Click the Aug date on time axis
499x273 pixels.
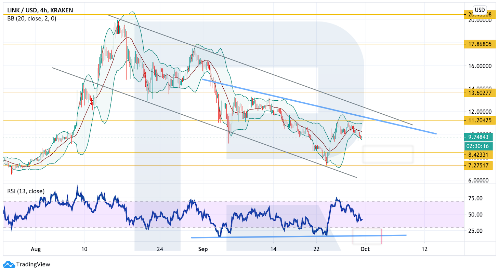click(x=36, y=249)
